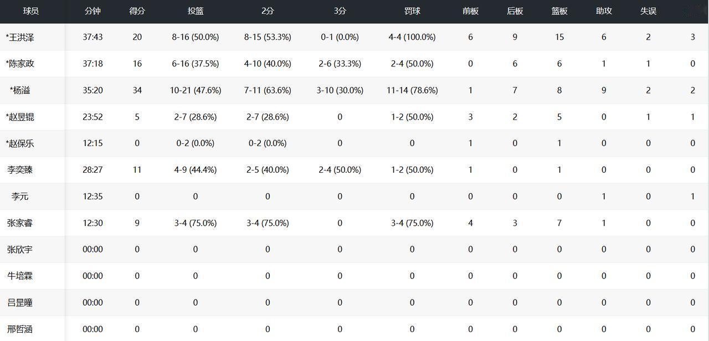This screenshot has width=709, height=341.
Task: Click the 助攻 column header
Action: pyautogui.click(x=604, y=11)
